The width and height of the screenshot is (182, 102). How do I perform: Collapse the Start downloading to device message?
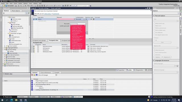(x=34, y=84)
